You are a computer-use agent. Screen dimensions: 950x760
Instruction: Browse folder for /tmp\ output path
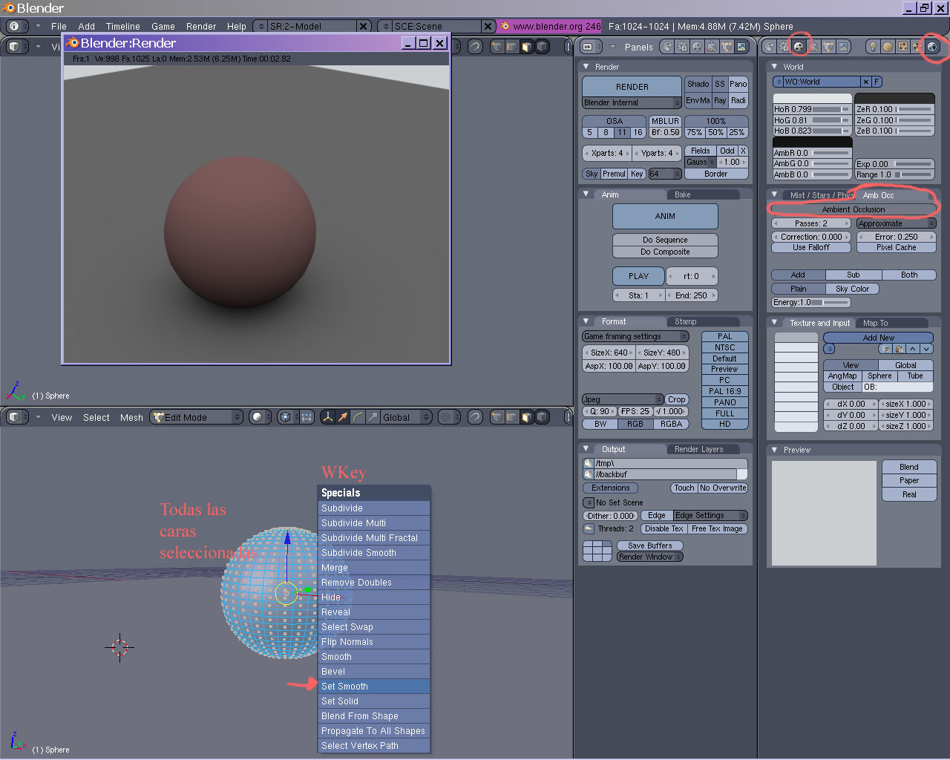[589, 463]
